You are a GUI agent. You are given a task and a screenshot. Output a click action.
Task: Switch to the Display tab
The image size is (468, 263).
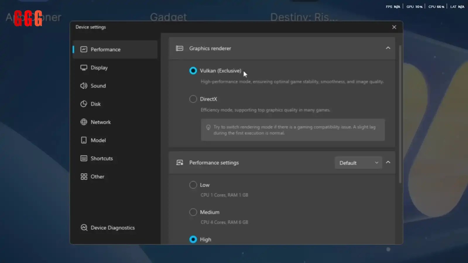[x=115, y=68]
